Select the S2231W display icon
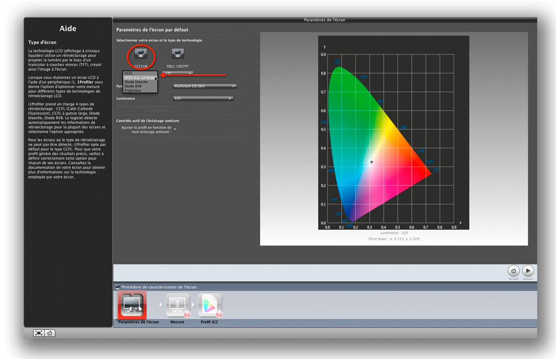Viewport: 556px width, 359px height. tap(141, 53)
